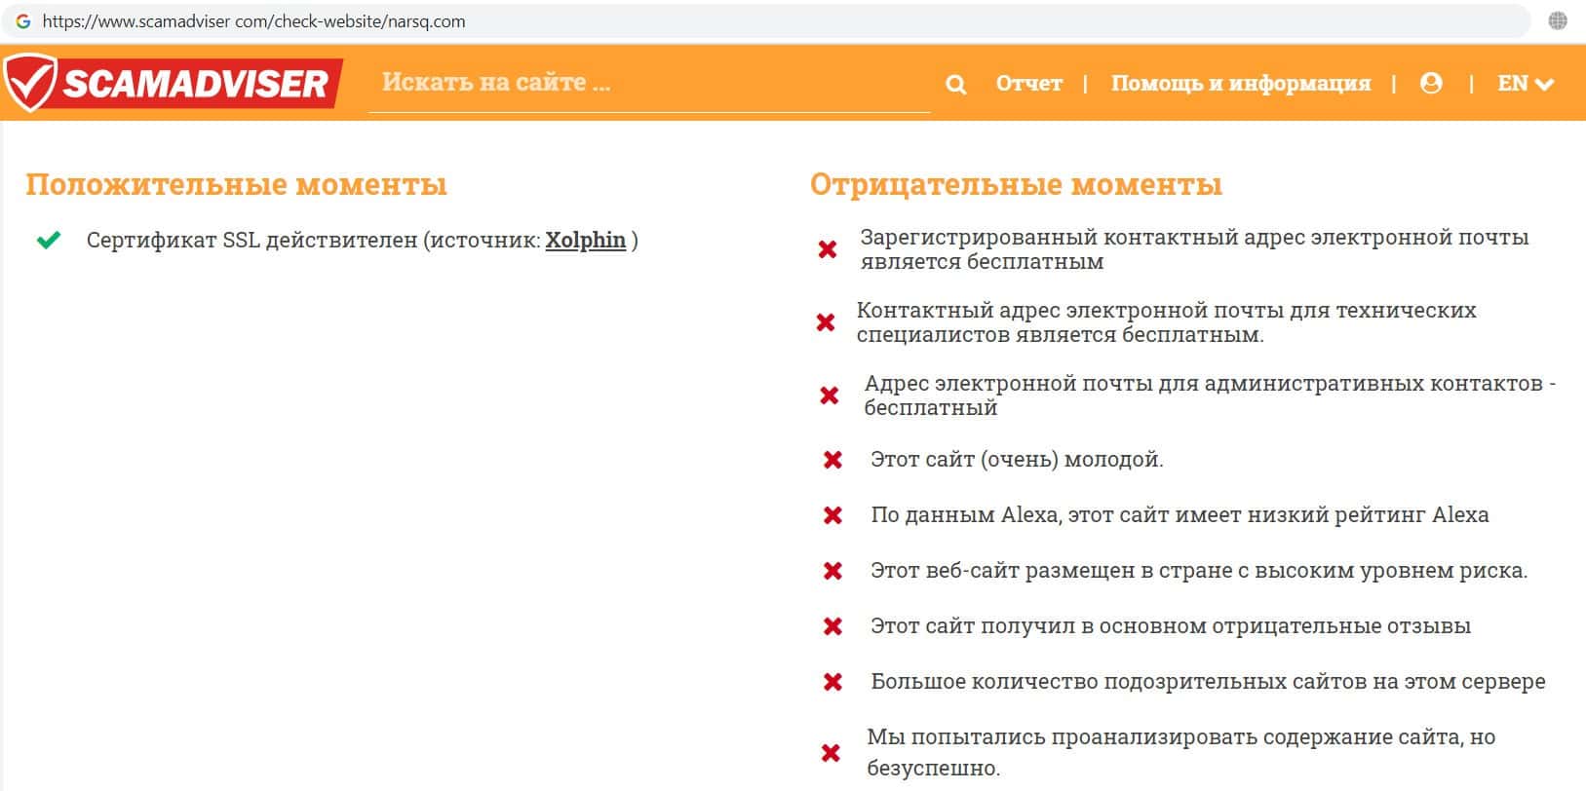Screen dimensions: 1586x791
Task: Click red X beside 'Мы попытались проанализировать'
Action: point(831,753)
